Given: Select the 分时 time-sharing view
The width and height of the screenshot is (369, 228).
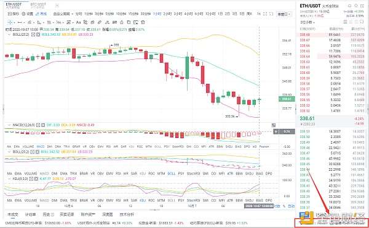Looking at the screenshot, I should (79, 14).
